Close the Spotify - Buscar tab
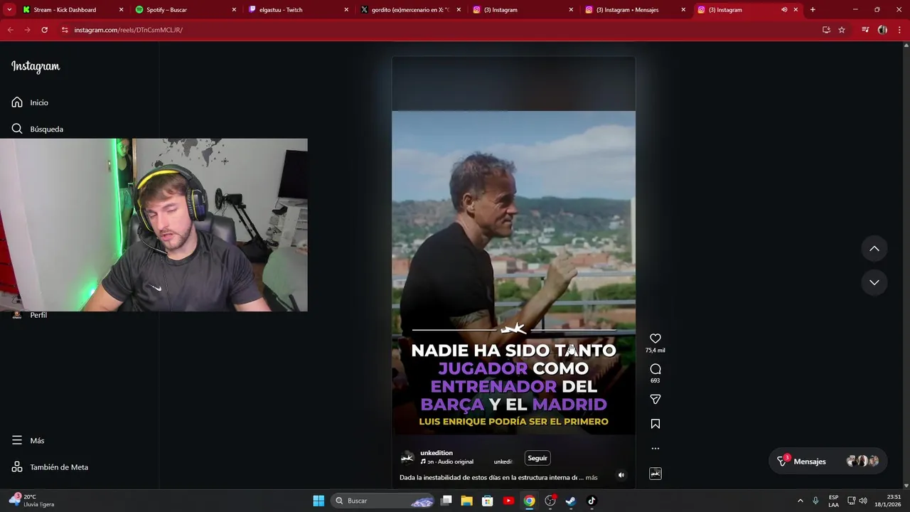910x512 pixels. point(234,10)
